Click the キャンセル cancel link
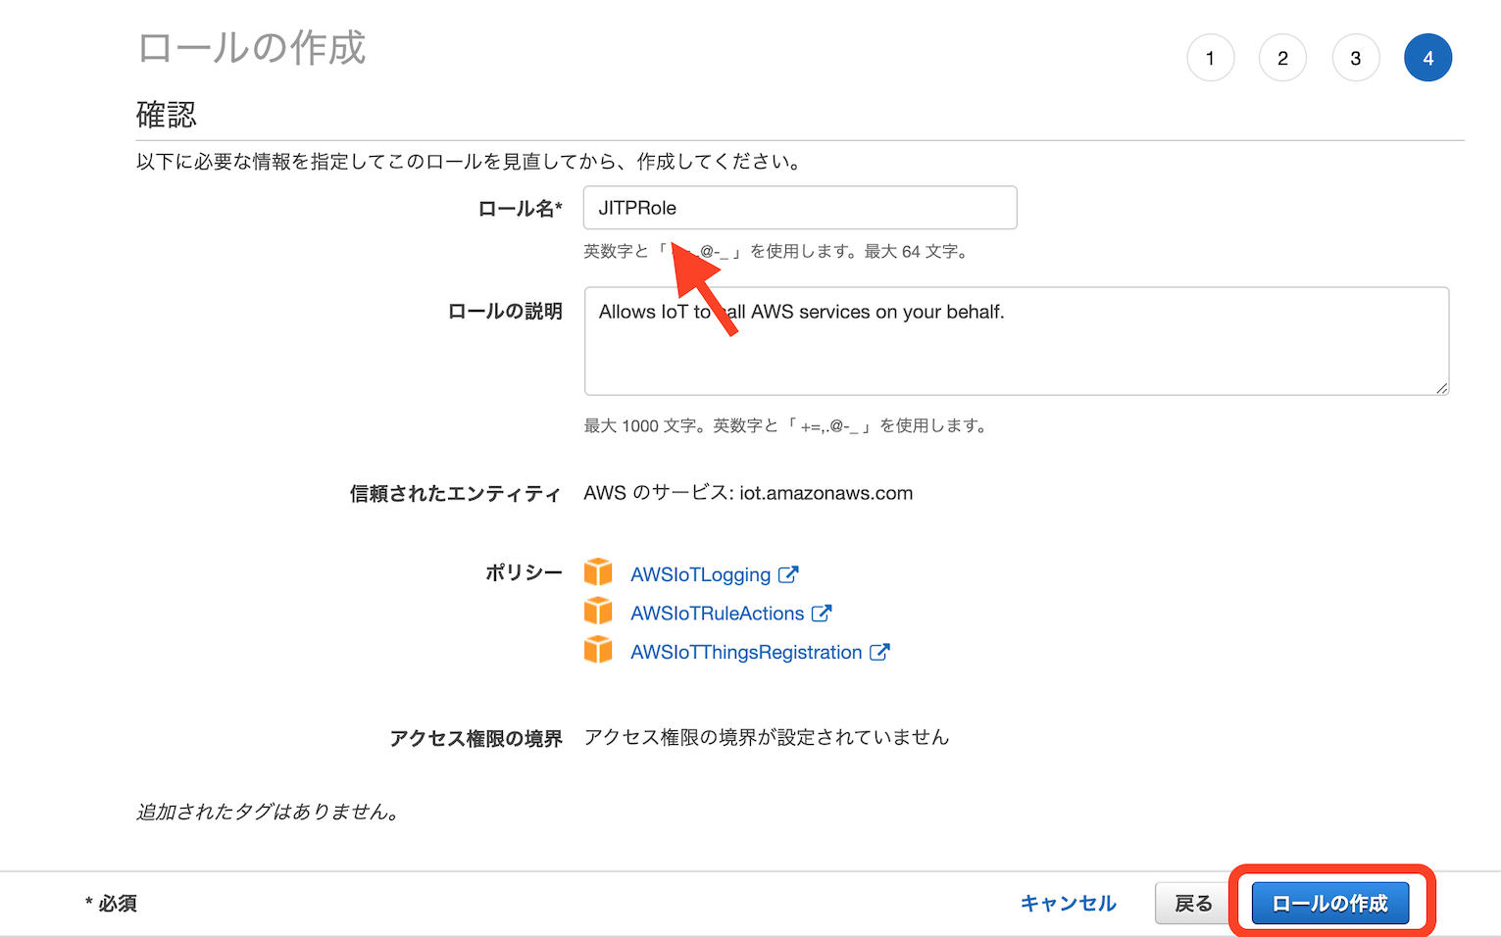This screenshot has height=937, width=1501. 1068,903
